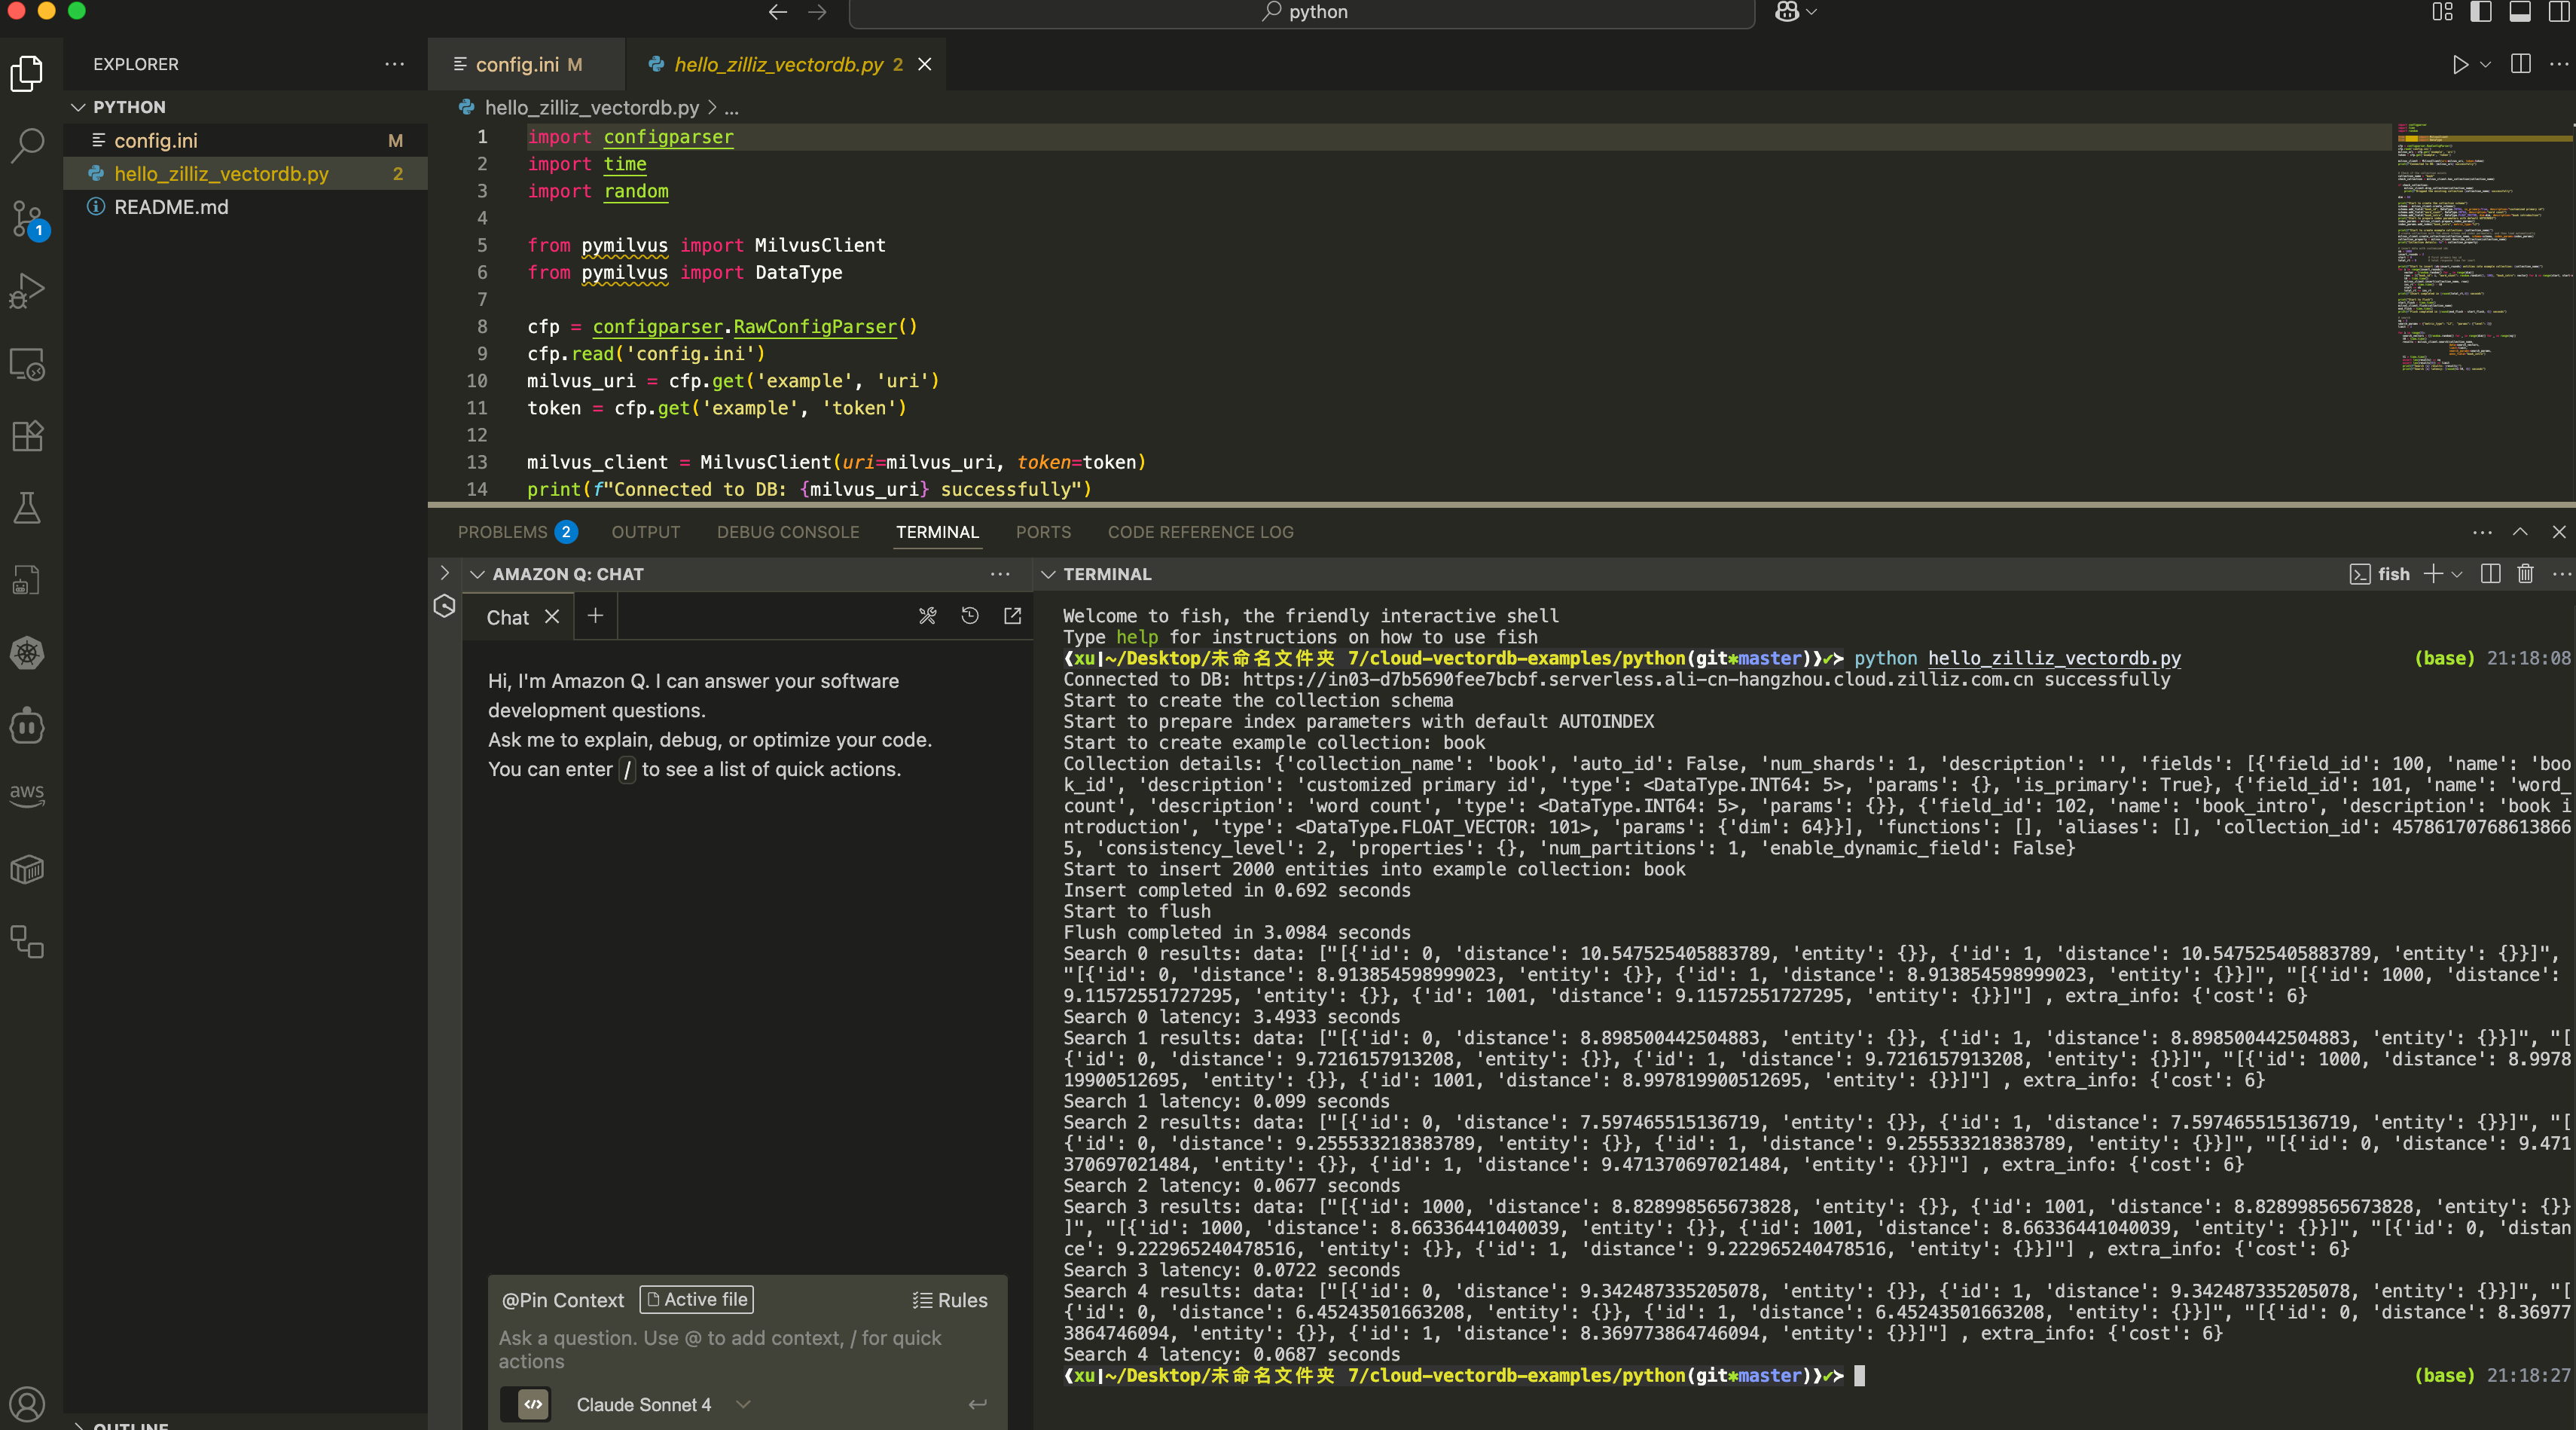
Task: Open Run and Debug view
Action: 27,291
